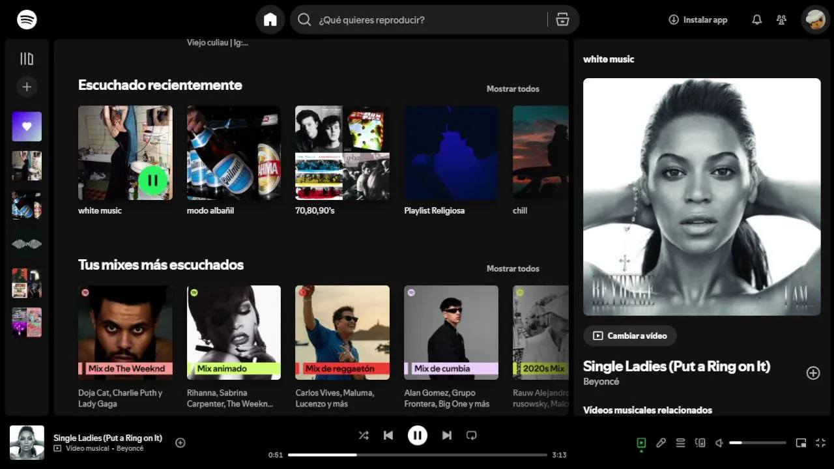Image resolution: width=834 pixels, height=469 pixels.
Task: Open friend activity icon
Action: pyautogui.click(x=781, y=20)
